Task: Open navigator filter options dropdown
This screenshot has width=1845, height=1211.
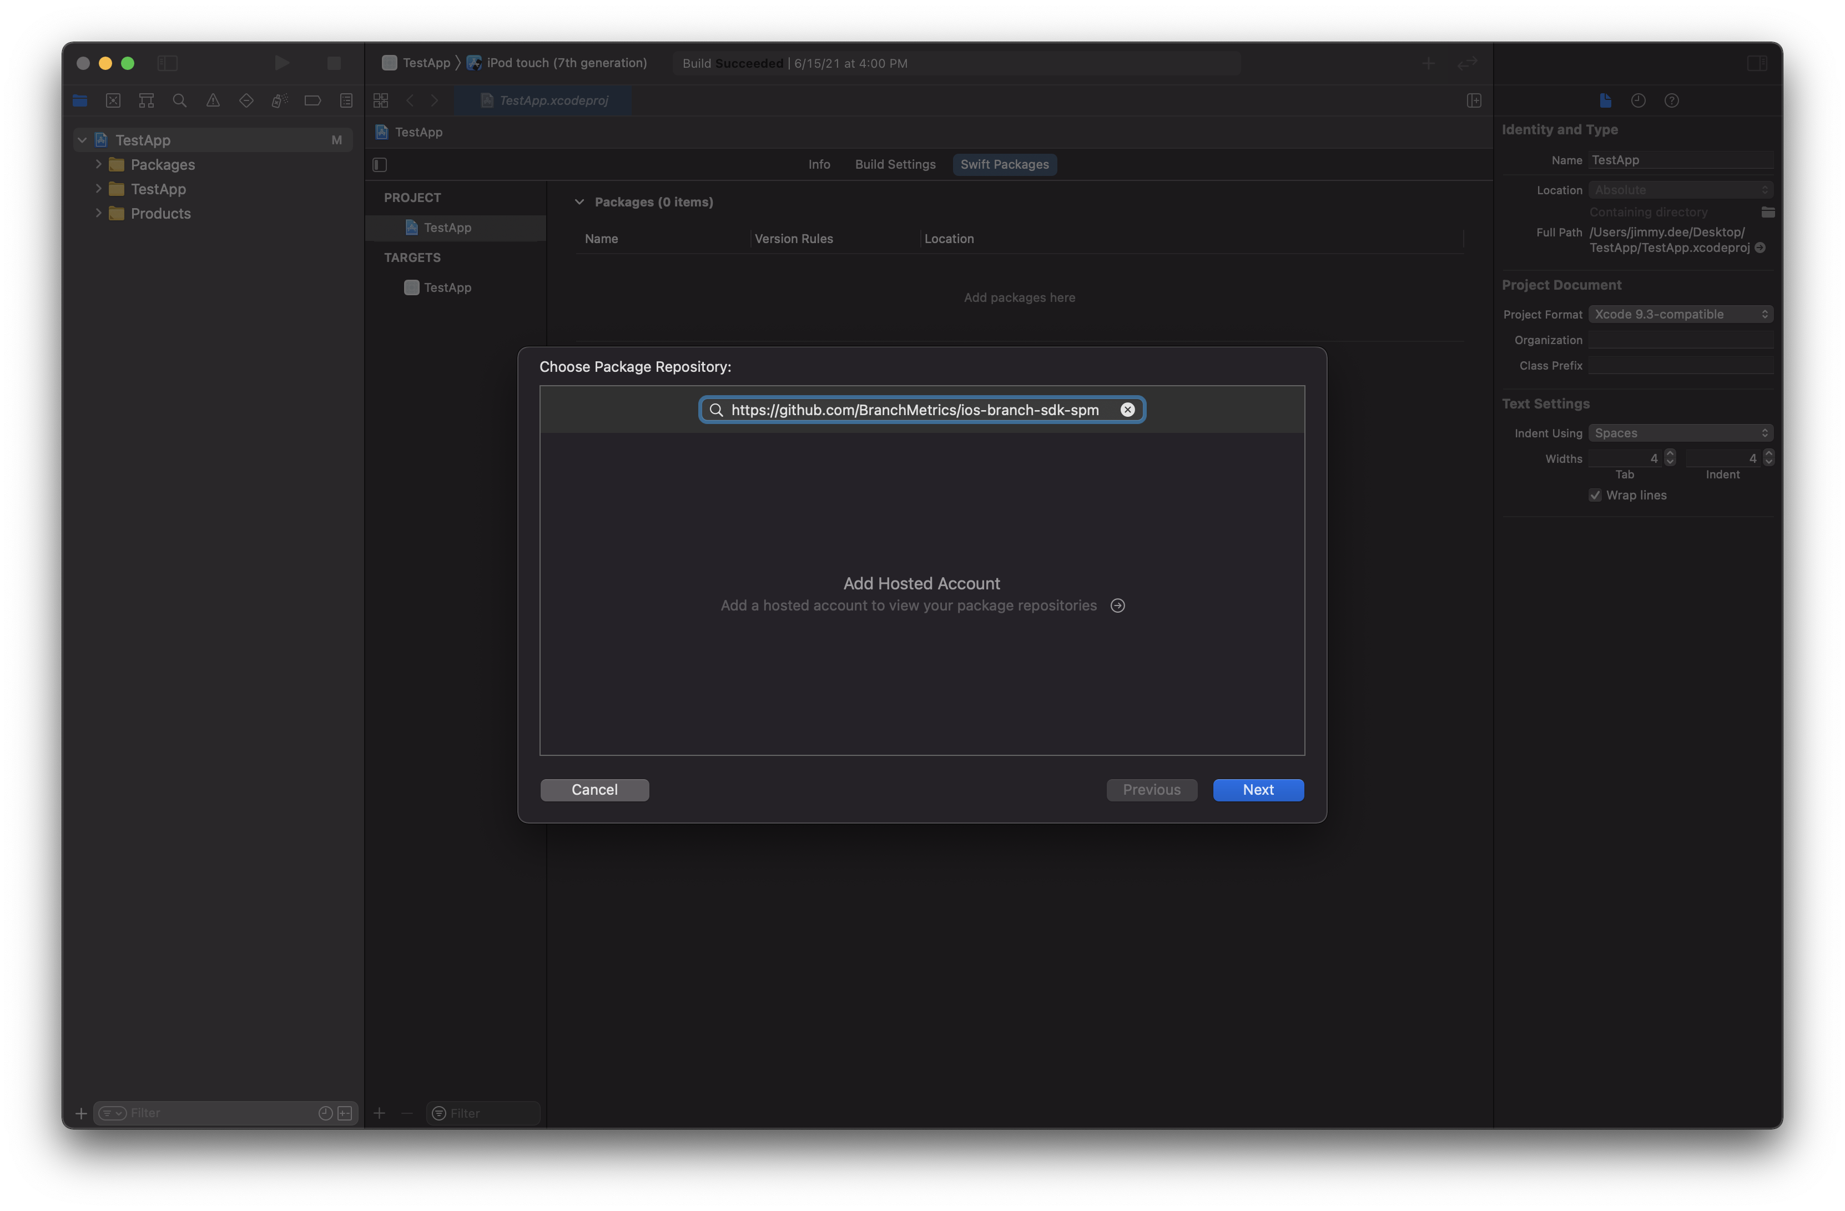Action: coord(113,1113)
